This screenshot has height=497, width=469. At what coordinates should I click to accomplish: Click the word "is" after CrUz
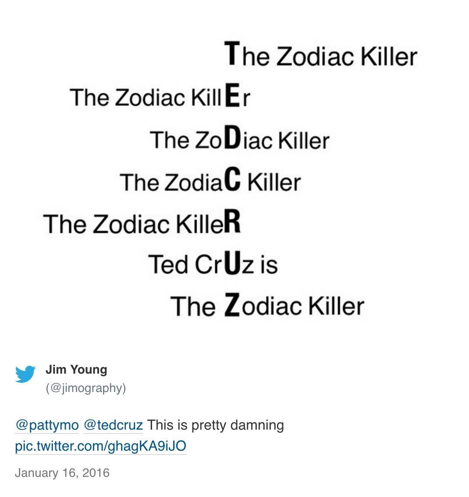269,265
